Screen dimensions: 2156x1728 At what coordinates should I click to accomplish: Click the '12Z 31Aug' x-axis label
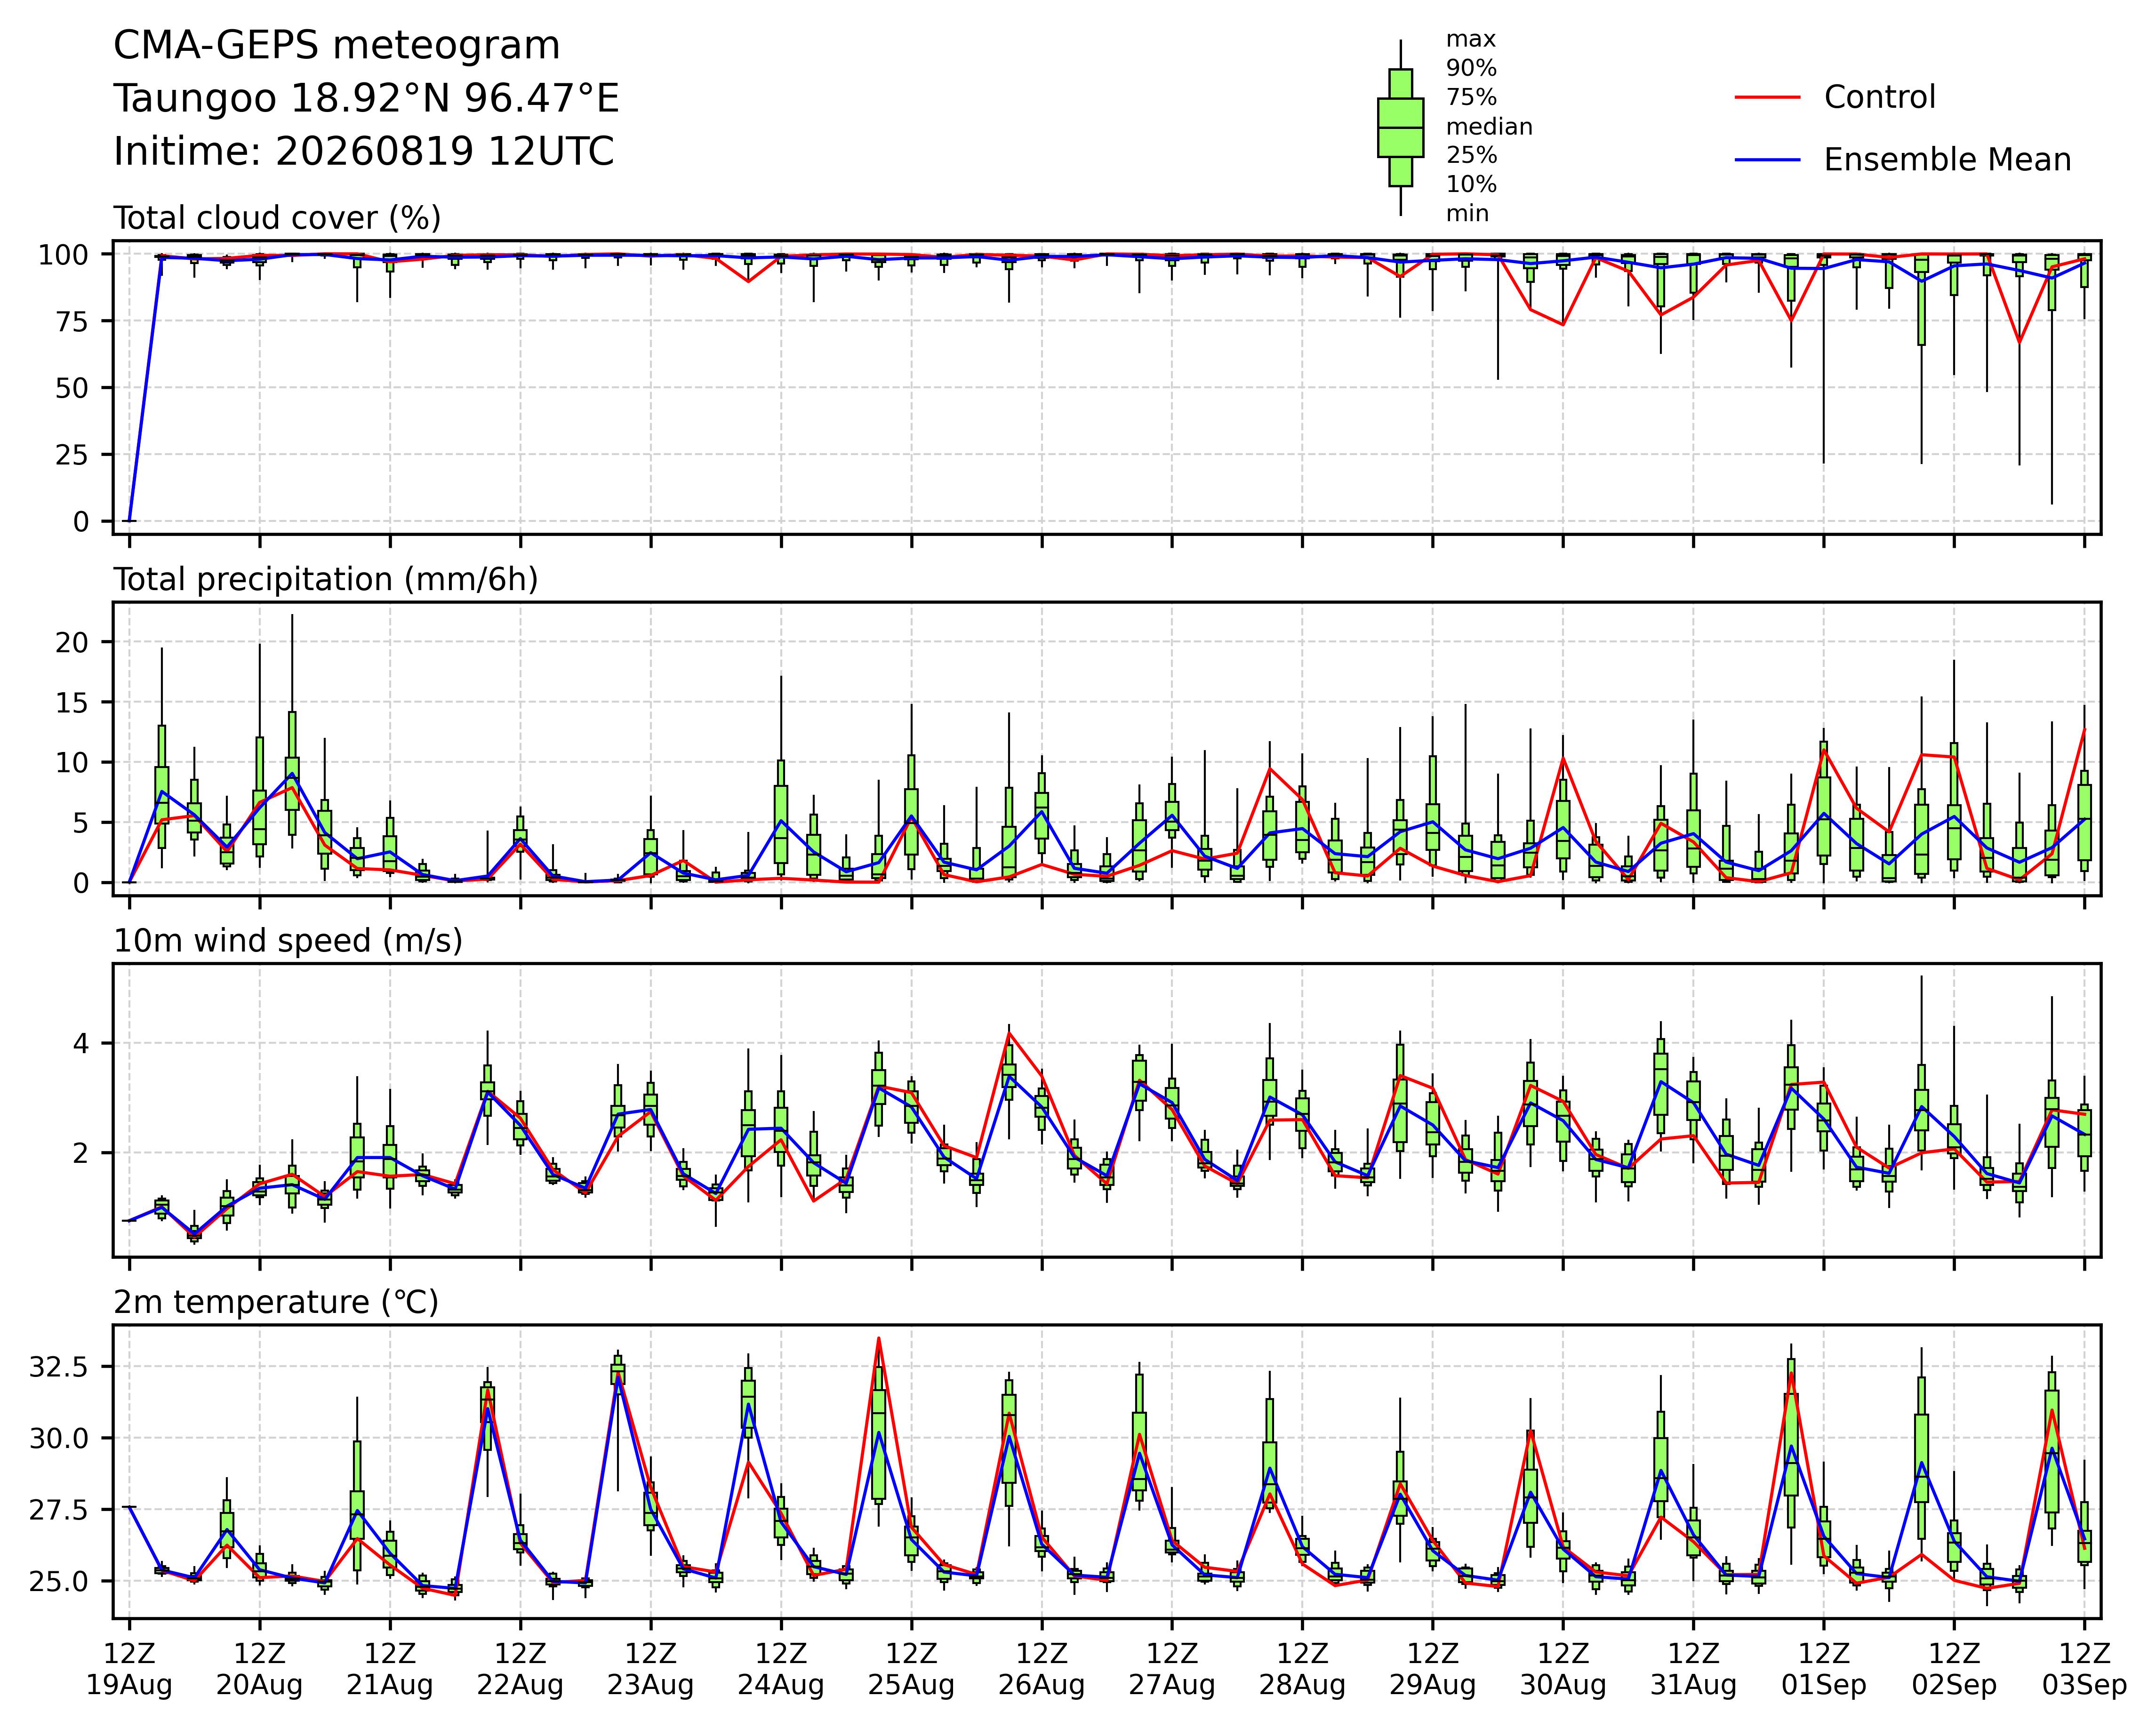point(1693,1670)
